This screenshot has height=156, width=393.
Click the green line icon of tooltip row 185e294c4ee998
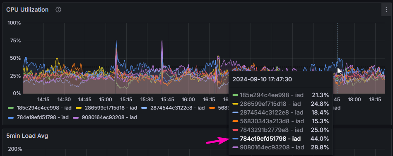coord(235,95)
